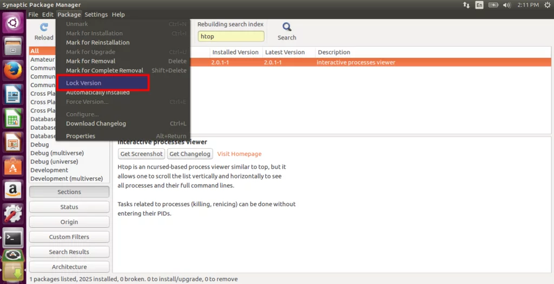Click the package count status bar text
Screen dimensions: 554x284
coord(134,279)
